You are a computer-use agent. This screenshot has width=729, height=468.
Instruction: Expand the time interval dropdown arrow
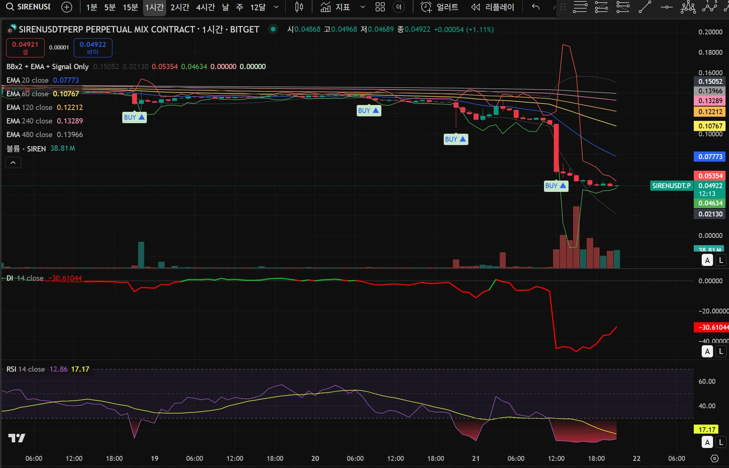276,7
